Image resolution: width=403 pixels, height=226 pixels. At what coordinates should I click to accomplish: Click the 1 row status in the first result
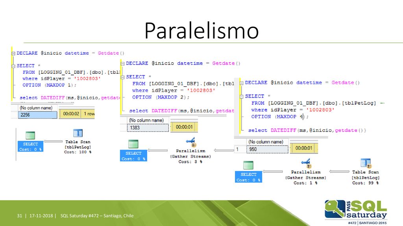click(89, 113)
